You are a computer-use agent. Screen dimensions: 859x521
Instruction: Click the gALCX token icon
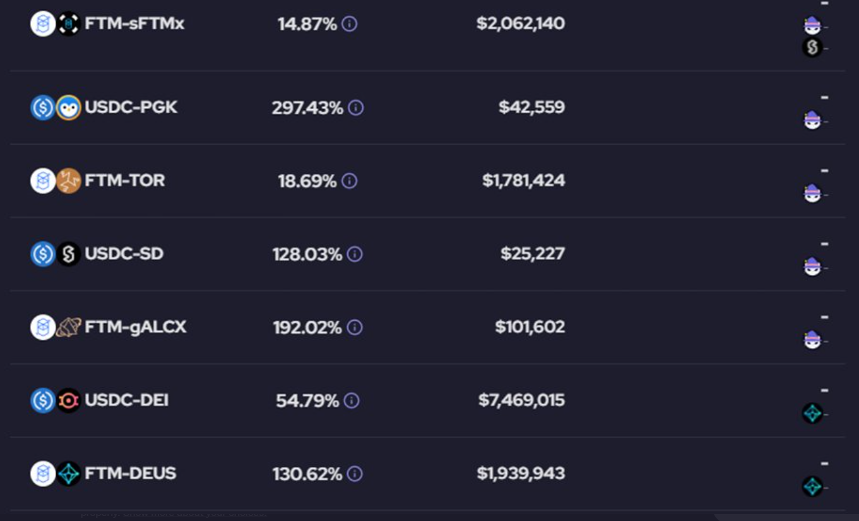pos(68,327)
